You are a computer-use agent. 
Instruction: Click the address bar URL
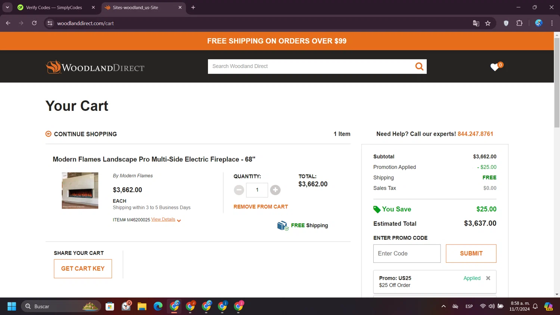pyautogui.click(x=85, y=23)
